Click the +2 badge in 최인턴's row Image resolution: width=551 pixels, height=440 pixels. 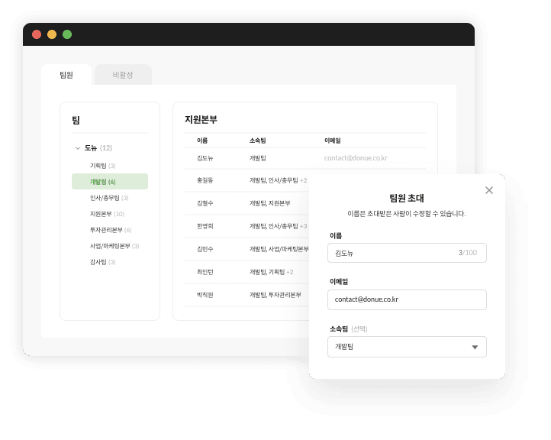[289, 272]
